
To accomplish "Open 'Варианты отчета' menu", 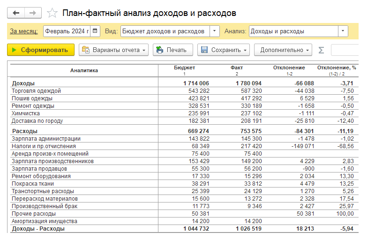I will [x=113, y=50].
